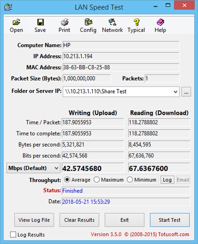The height and width of the screenshot is (244, 198).
Task: Select the Maximum throughput radio button
Action: [x=97, y=180]
